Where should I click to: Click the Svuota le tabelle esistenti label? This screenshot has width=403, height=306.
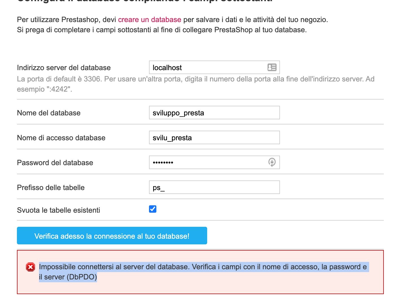pos(58,210)
